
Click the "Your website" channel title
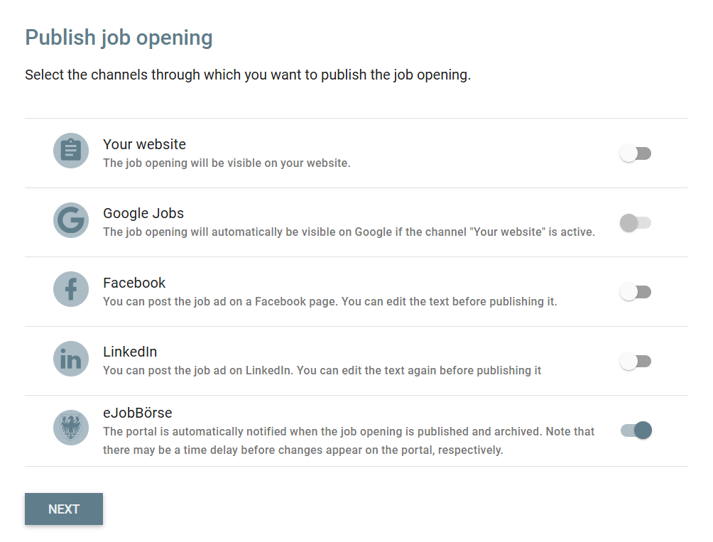[x=144, y=144]
